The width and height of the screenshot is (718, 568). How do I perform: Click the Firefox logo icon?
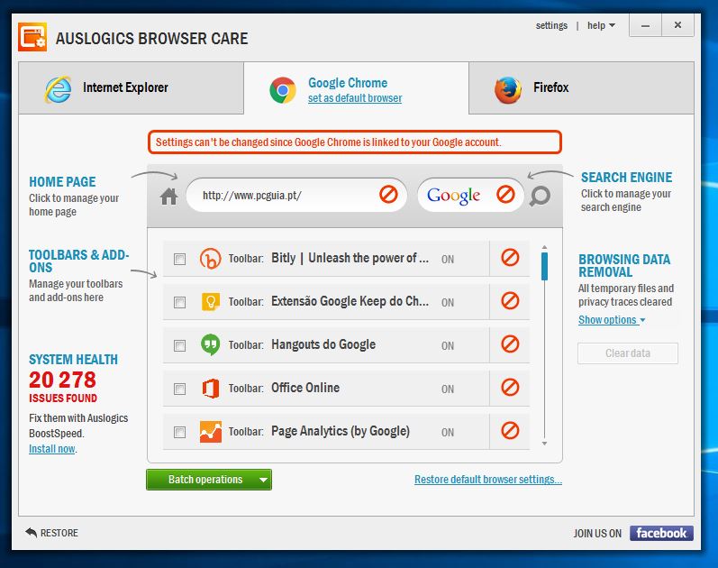(x=508, y=90)
